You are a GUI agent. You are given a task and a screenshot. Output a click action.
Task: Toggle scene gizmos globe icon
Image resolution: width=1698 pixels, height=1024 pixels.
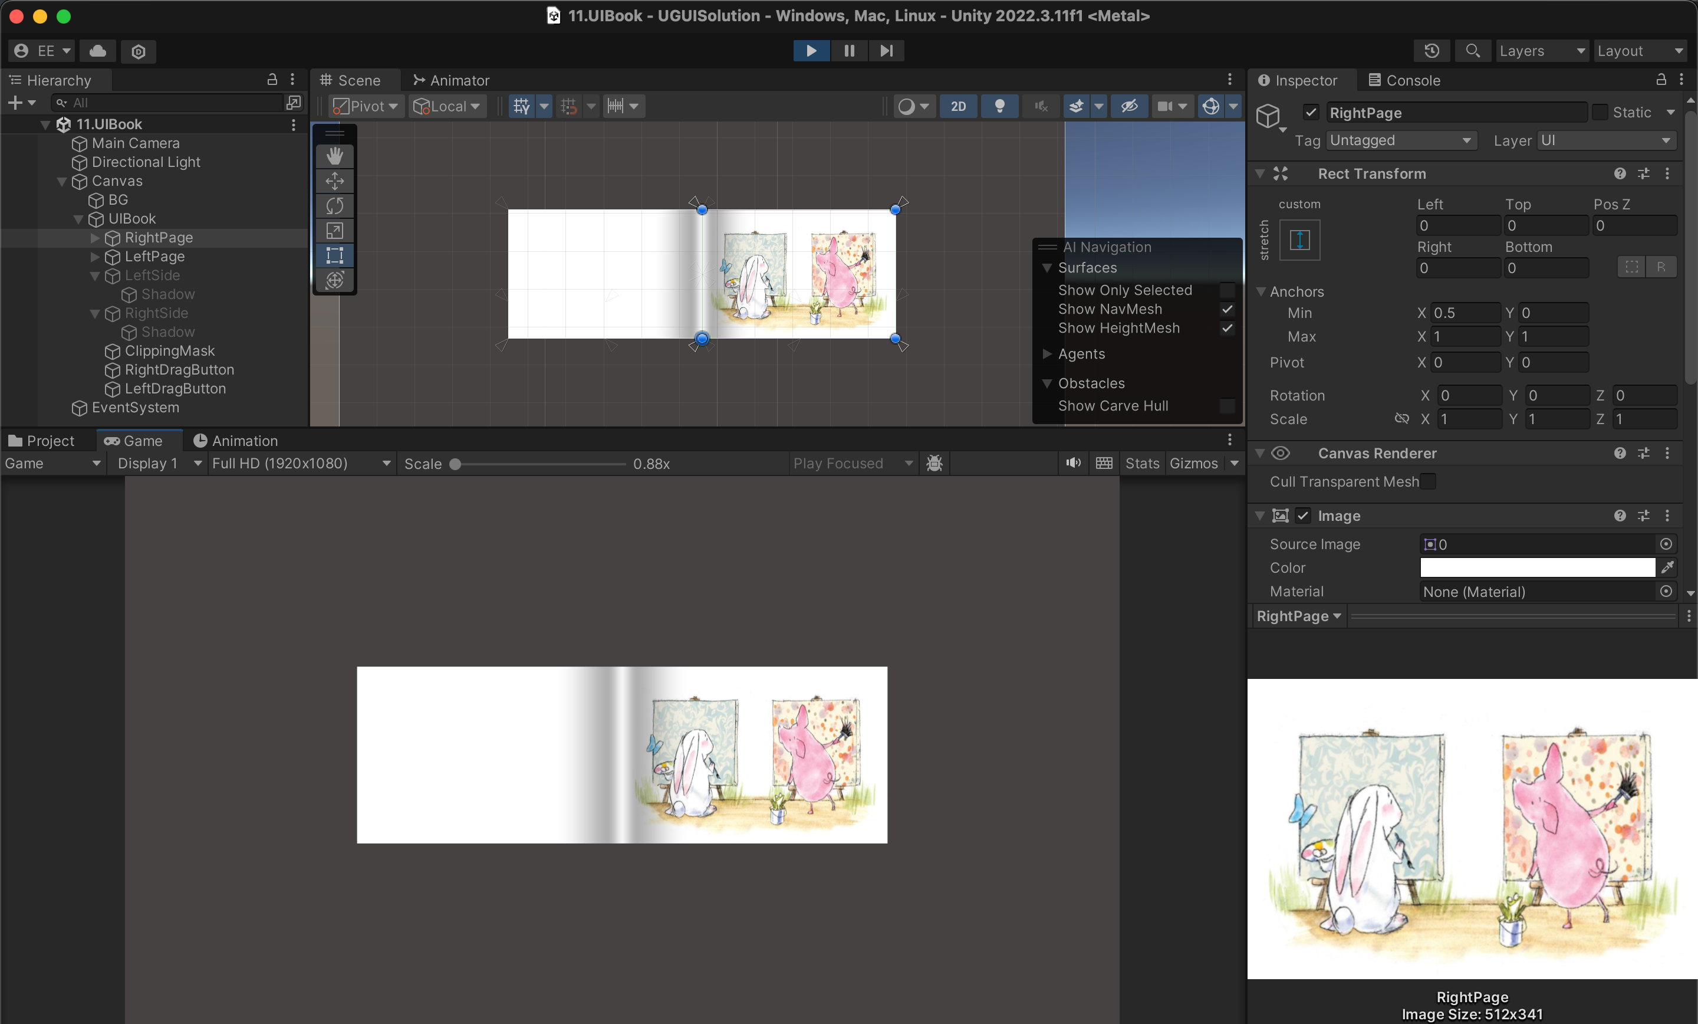click(x=1211, y=106)
